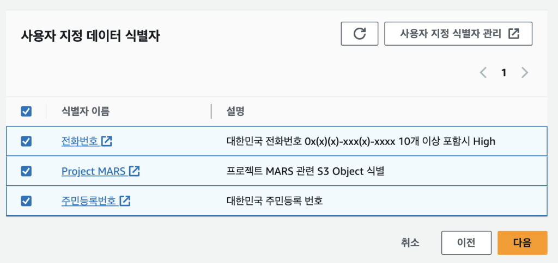Uncheck the 주민등록번호 row checkbox
Screen dimensions: 558x263
click(x=26, y=201)
